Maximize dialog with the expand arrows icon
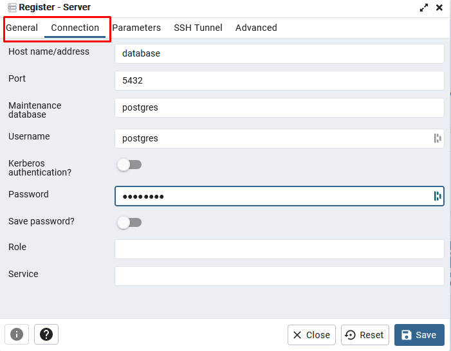 [x=424, y=8]
